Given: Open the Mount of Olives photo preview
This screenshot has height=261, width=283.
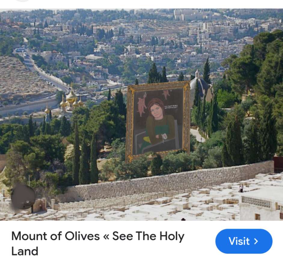Looking at the screenshot, I should coord(141,115).
